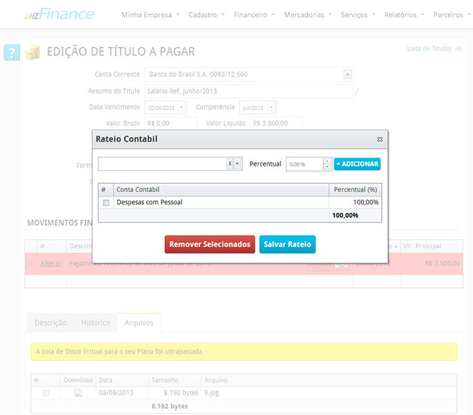
Task: Open the Competência month dropdown
Action: point(272,107)
